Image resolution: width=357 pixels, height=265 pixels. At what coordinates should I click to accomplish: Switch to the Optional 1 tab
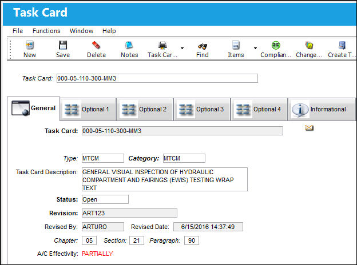[88, 109]
